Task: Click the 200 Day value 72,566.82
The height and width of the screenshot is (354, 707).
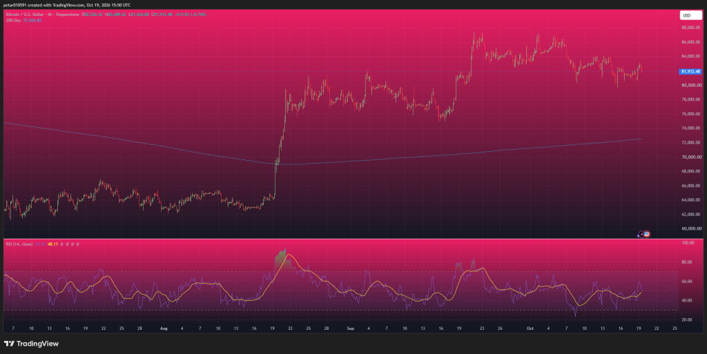Action: click(32, 20)
